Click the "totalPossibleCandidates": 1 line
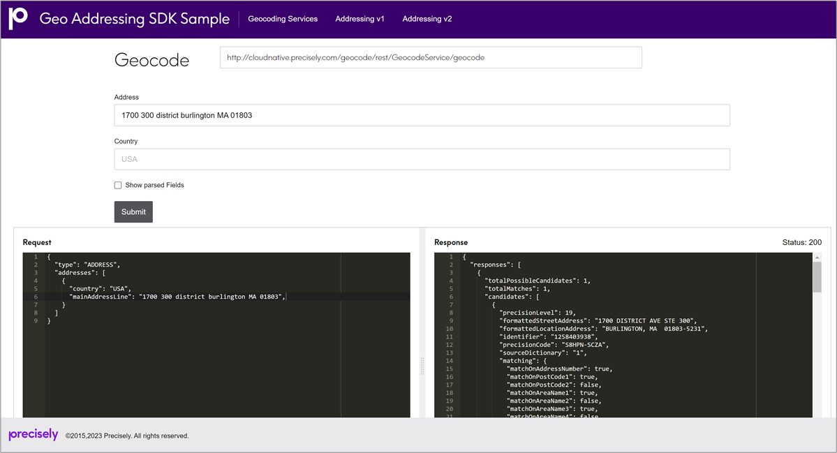The image size is (837, 453). click(x=538, y=281)
